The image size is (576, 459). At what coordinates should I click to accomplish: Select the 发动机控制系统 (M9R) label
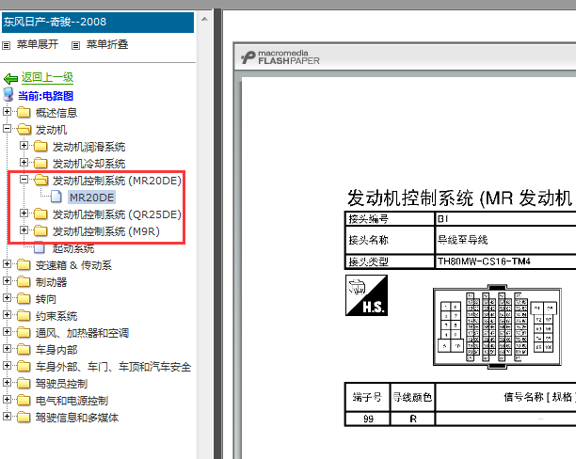click(x=105, y=231)
